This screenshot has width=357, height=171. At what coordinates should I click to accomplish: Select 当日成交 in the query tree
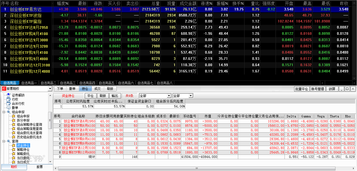23,162
